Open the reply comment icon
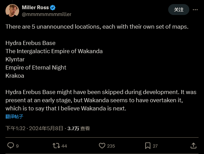The width and height of the screenshot is (204, 154). pos(11,145)
